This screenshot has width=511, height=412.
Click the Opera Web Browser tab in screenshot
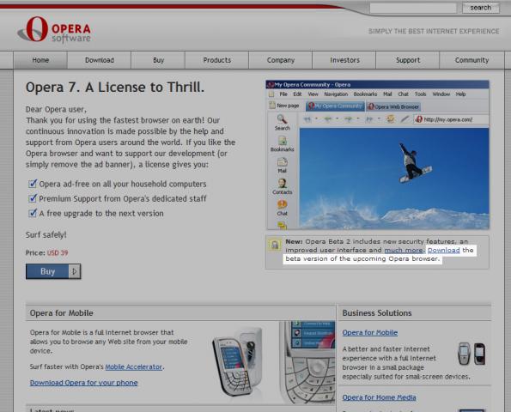coord(393,106)
